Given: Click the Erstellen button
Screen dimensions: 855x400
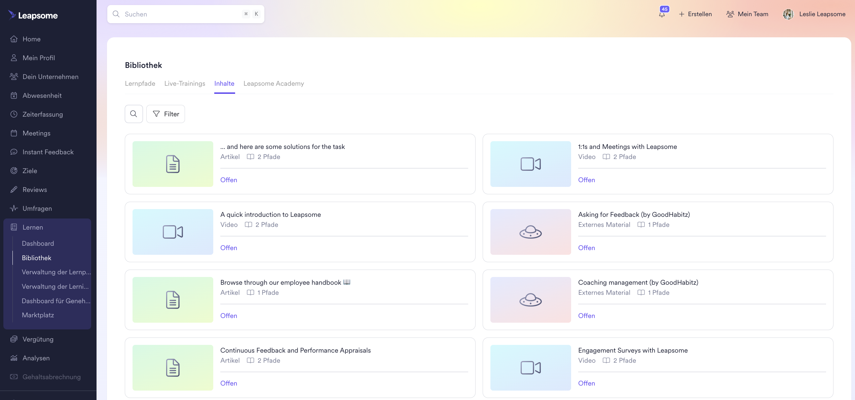Looking at the screenshot, I should (695, 14).
